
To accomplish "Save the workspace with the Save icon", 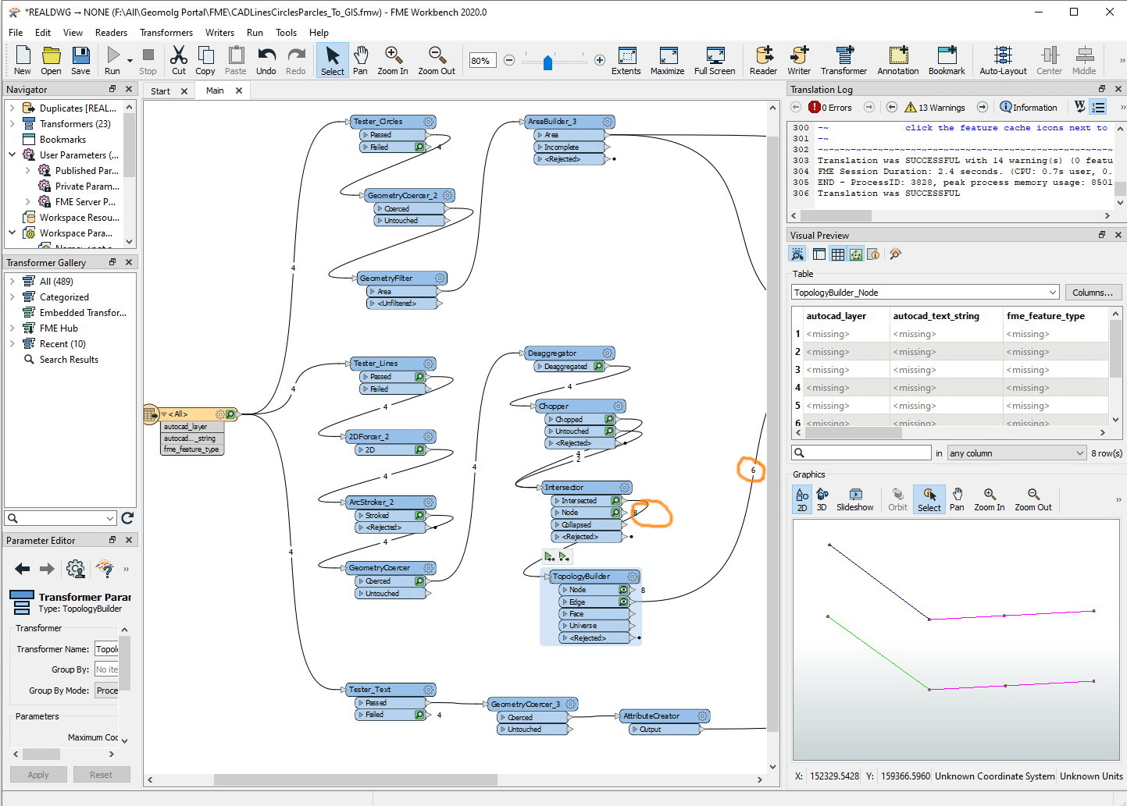I will (80, 60).
